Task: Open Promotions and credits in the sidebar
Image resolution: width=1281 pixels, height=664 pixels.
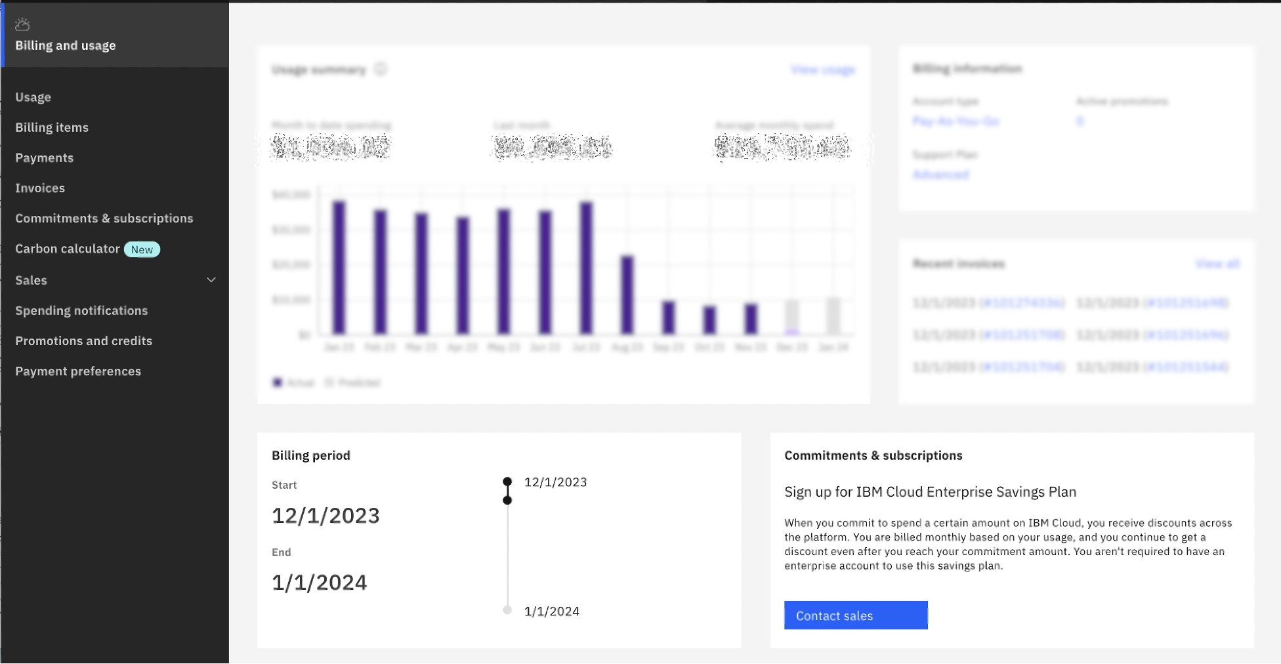Action: click(x=83, y=341)
